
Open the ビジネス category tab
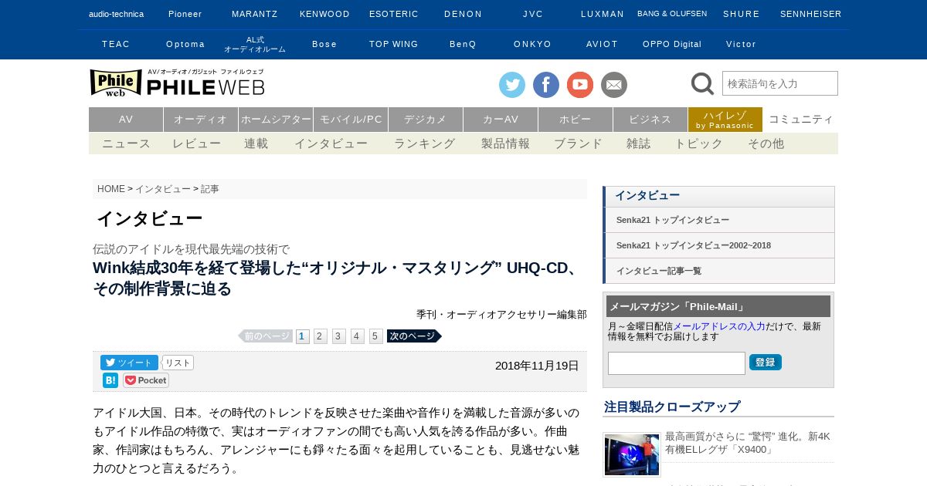(x=650, y=120)
